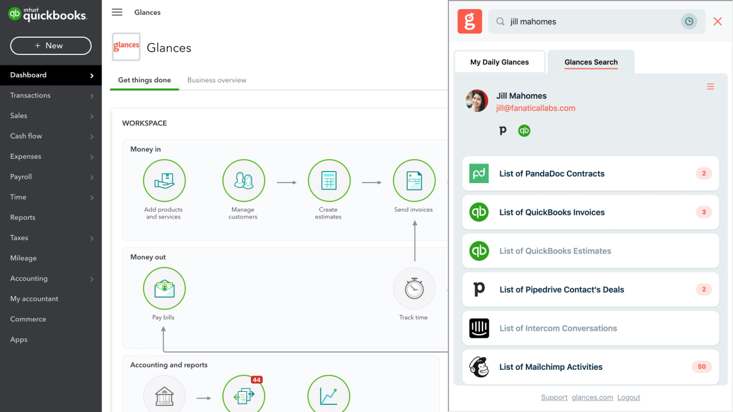733x412 pixels.
Task: Expand the Transactions sidebar chevron
Action: coord(92,96)
